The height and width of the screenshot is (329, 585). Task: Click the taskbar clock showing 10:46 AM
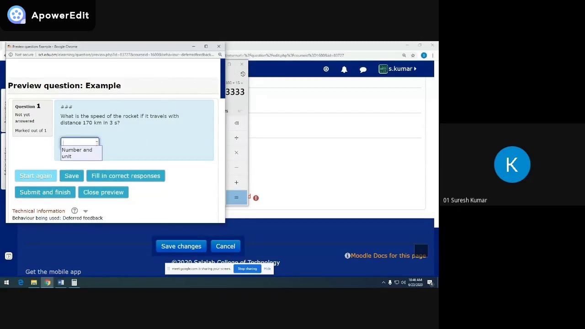click(x=415, y=282)
